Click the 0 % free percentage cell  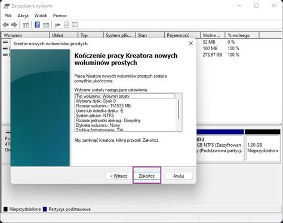(x=231, y=42)
